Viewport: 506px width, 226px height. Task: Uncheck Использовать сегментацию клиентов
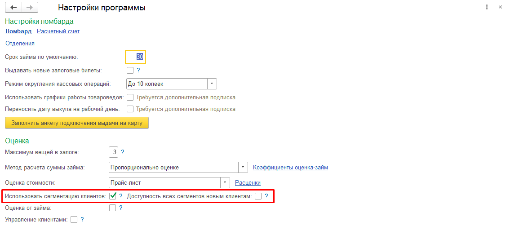pyautogui.click(x=113, y=196)
